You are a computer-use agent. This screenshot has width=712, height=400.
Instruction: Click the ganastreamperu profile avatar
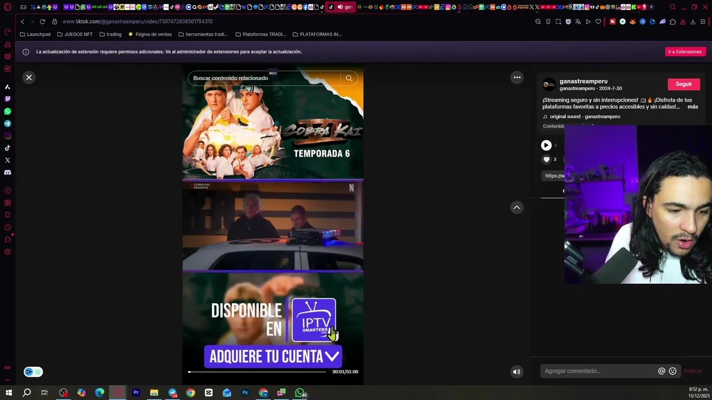pos(549,84)
